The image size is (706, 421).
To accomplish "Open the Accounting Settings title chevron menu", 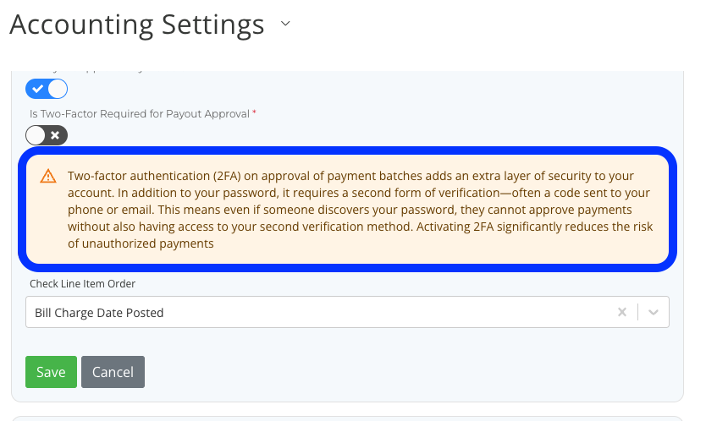I will pyautogui.click(x=285, y=25).
